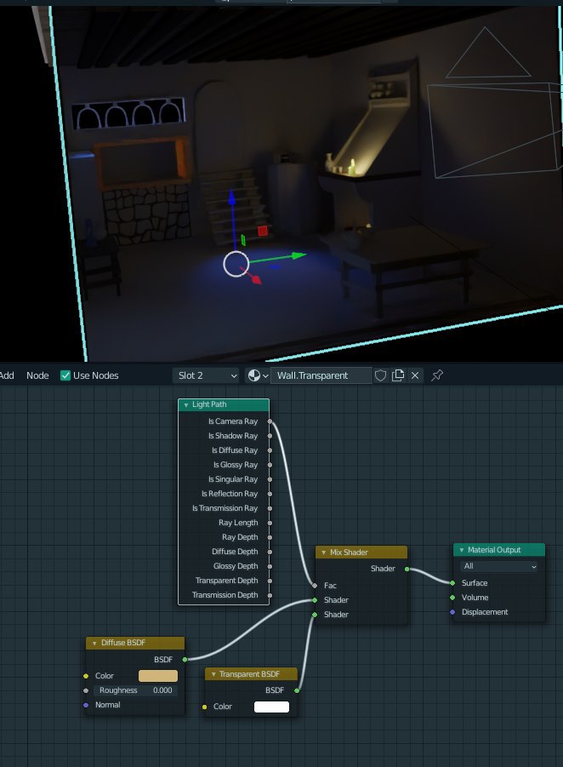Edit the Wall.Transparent material name field
The height and width of the screenshot is (767, 563).
321,375
